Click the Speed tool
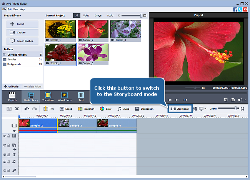The width and height of the screenshot is (250, 180). (66, 109)
